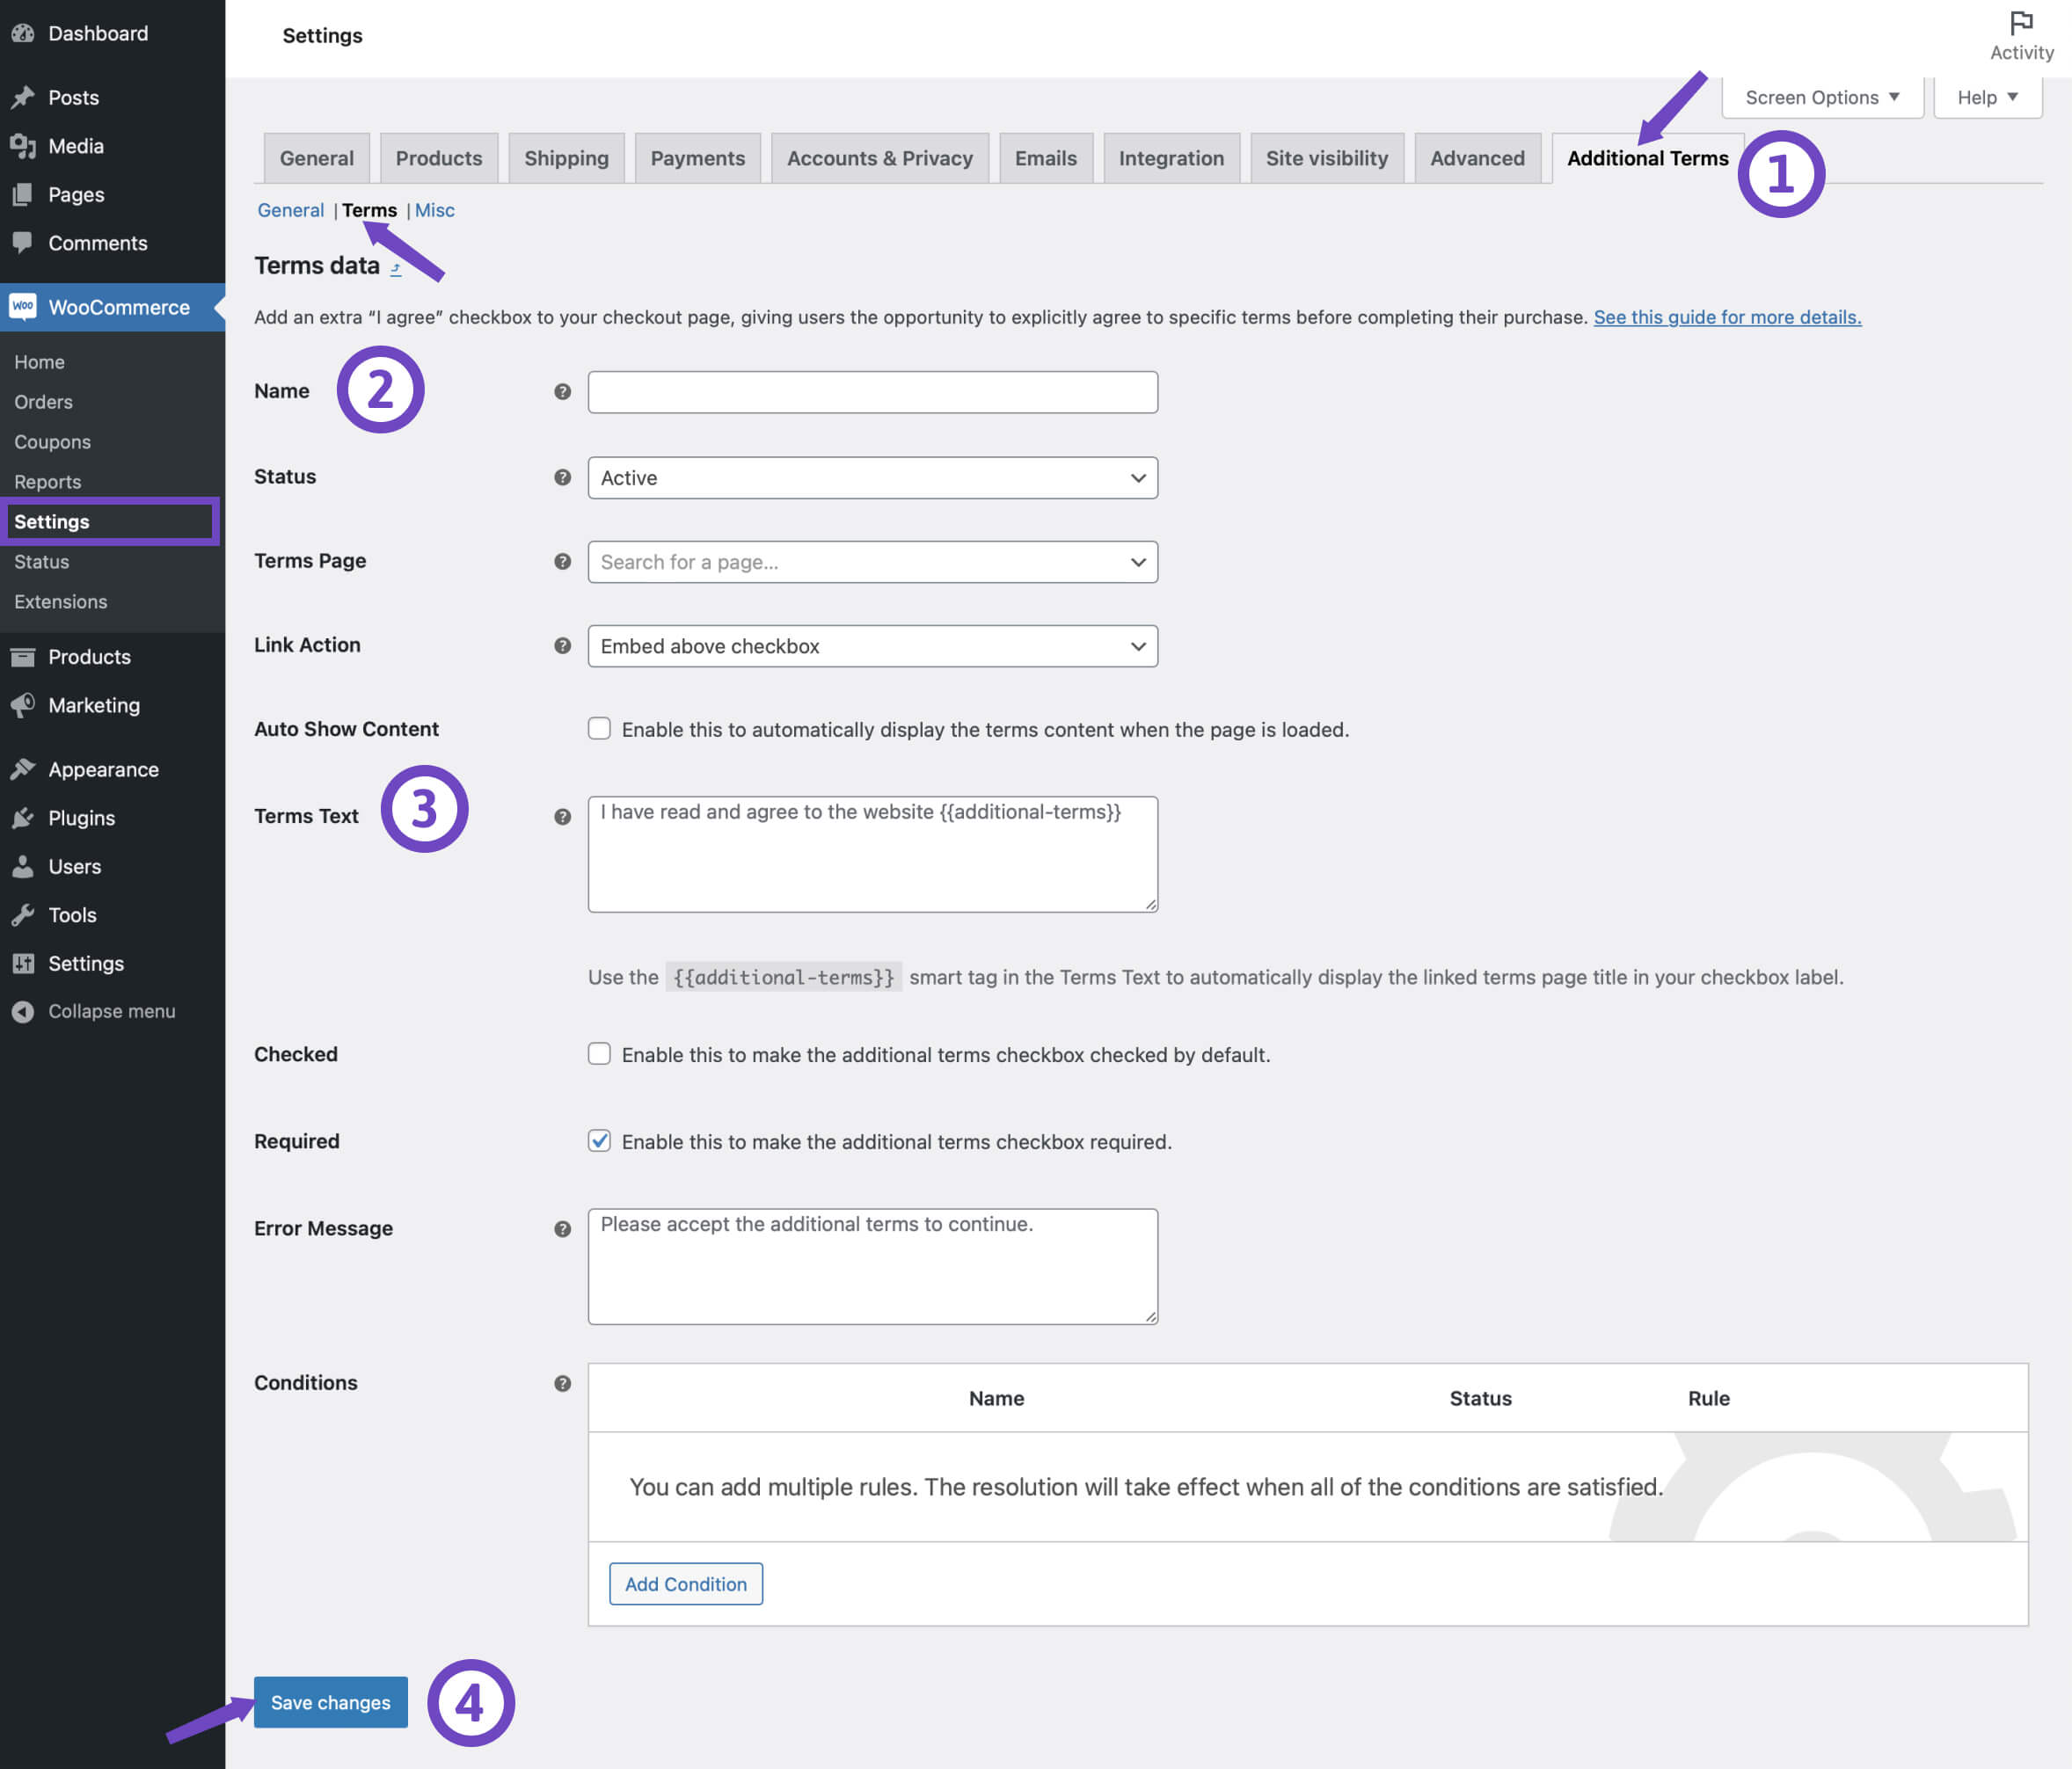Screen dimensions: 2072x1769
Task: Open the Misc sub-tab
Action: [434, 210]
